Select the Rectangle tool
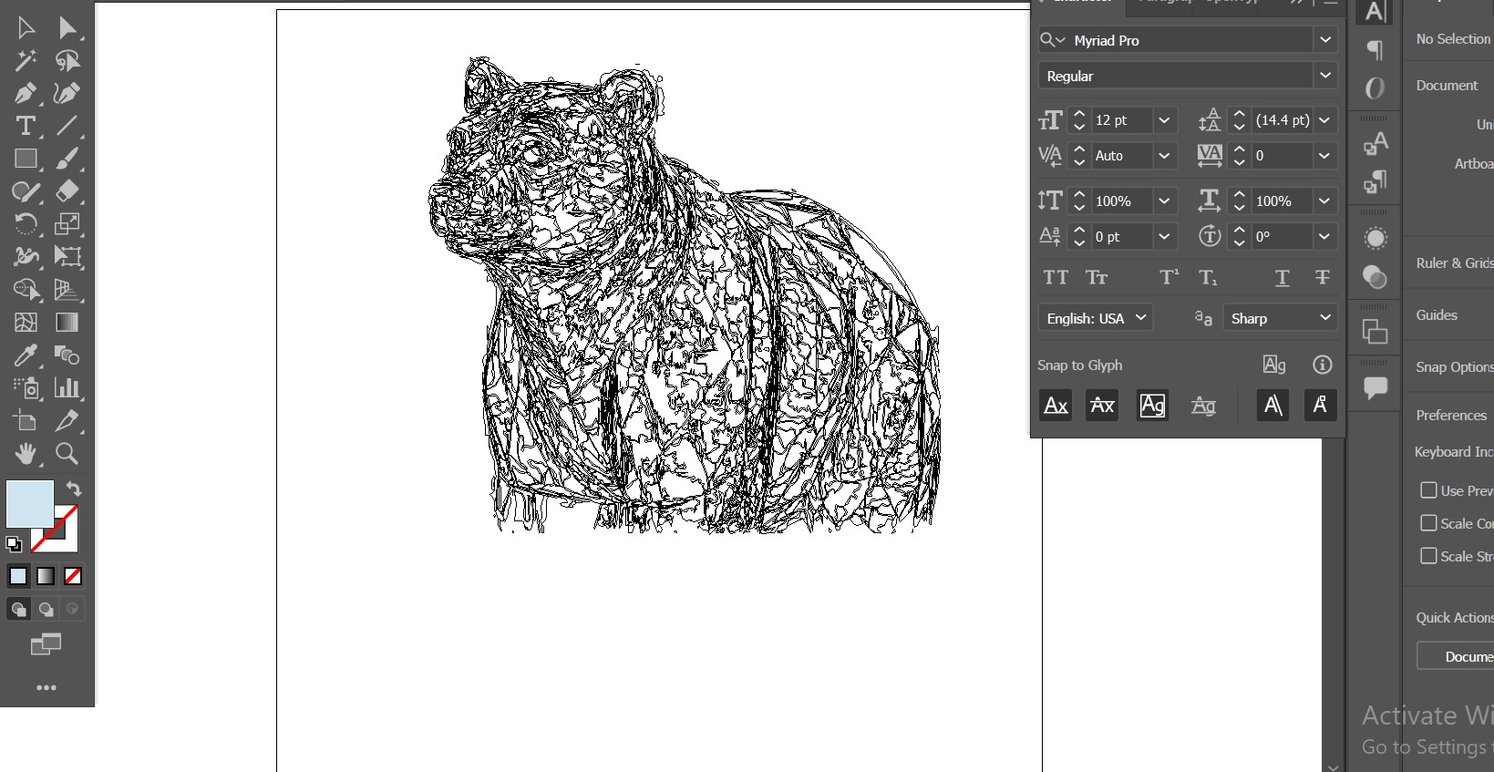The image size is (1494, 772). click(x=26, y=159)
